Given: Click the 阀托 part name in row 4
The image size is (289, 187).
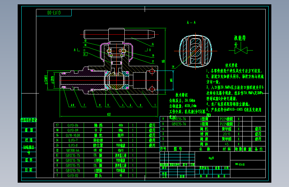Looking at the screenshot, I should tap(204, 129).
